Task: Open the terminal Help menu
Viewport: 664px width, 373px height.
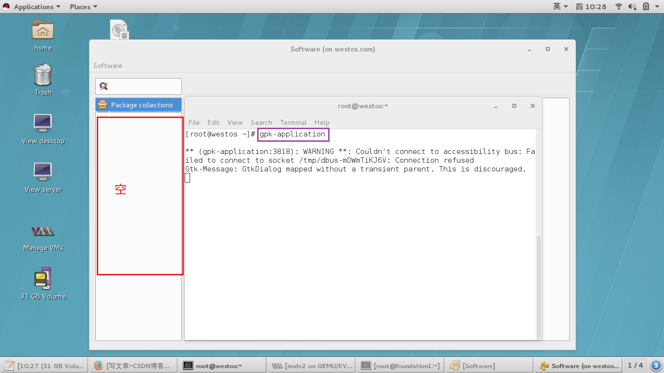Action: pos(322,122)
